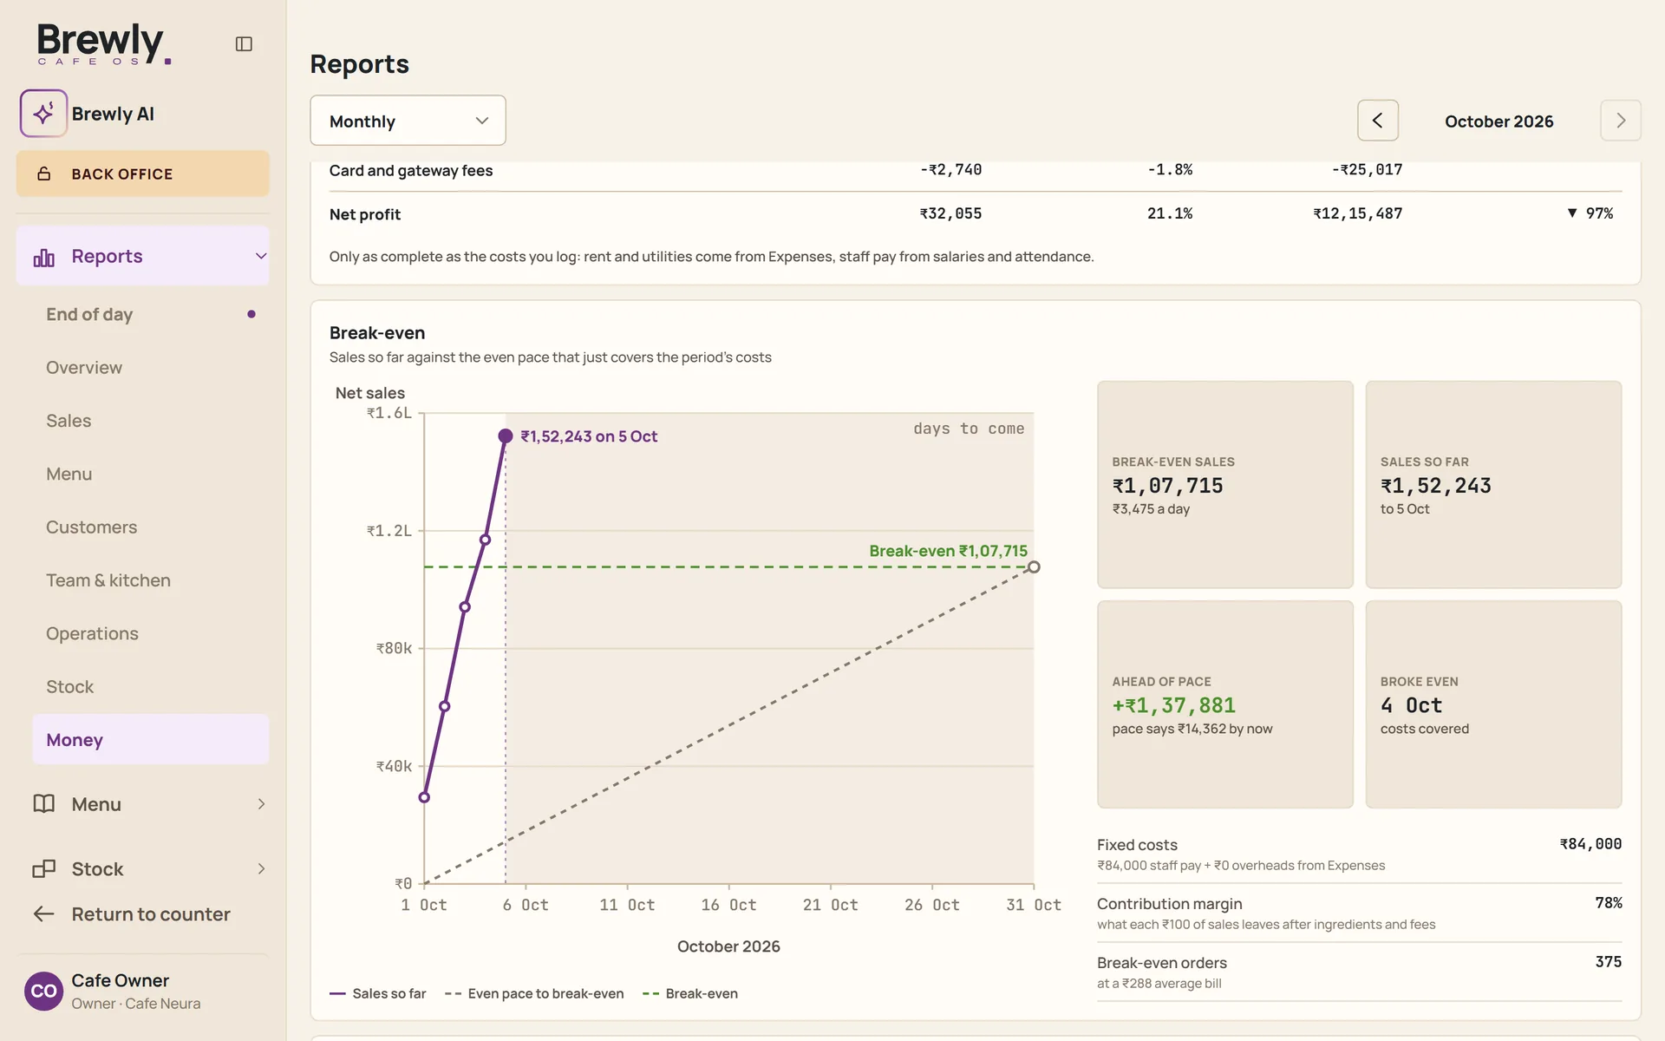Click the Ahead of pace card
Screen dimensions: 1665x1041
(1225, 704)
